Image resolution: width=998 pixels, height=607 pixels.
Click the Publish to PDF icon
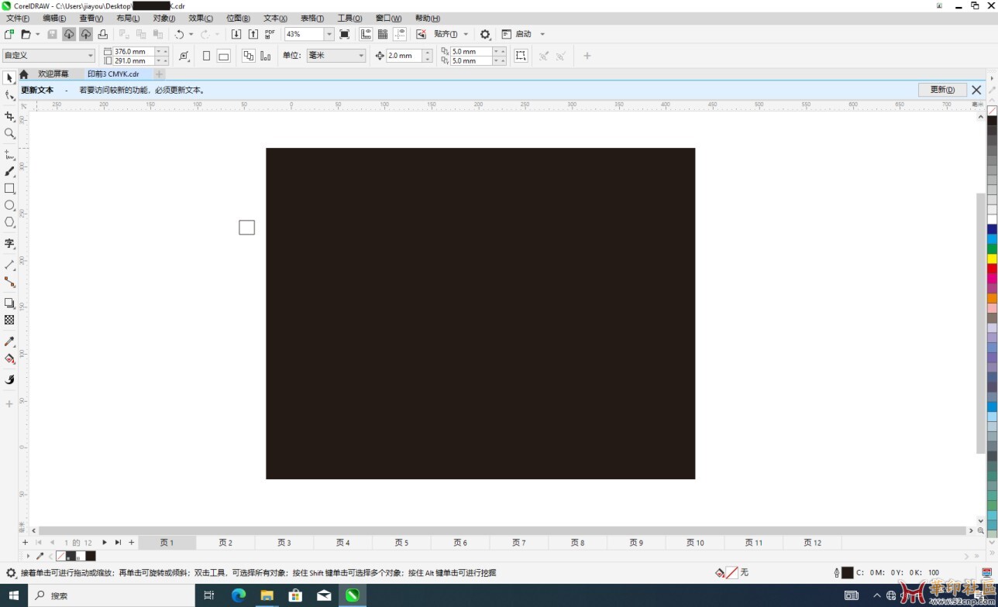(270, 34)
